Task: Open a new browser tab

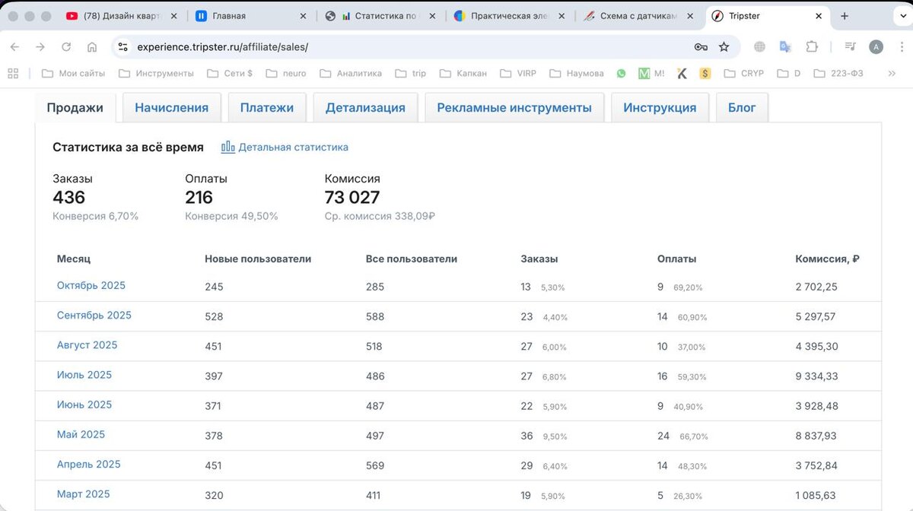Action: coord(844,16)
